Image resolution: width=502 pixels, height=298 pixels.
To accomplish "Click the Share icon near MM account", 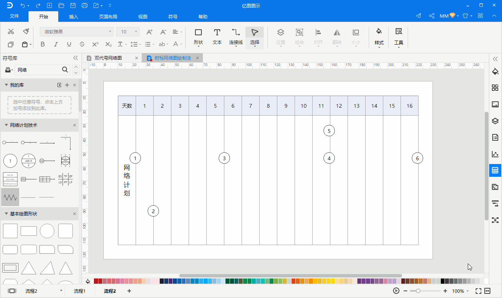I will [432, 16].
